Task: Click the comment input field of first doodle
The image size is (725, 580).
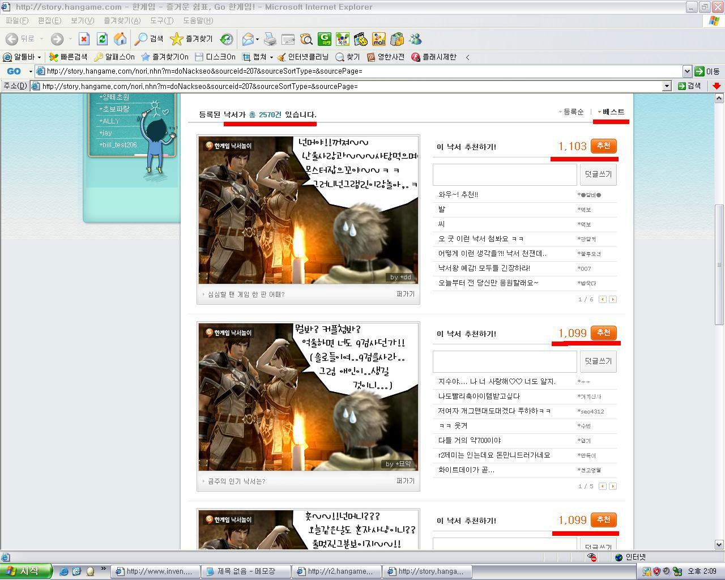Action: coord(504,174)
